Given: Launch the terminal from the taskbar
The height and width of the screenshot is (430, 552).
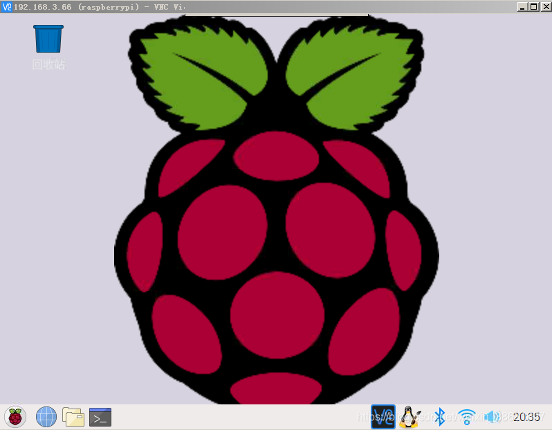Looking at the screenshot, I should point(100,417).
